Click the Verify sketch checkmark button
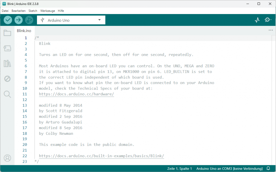The height and width of the screenshot is (172, 276). pyautogui.click(x=8, y=20)
